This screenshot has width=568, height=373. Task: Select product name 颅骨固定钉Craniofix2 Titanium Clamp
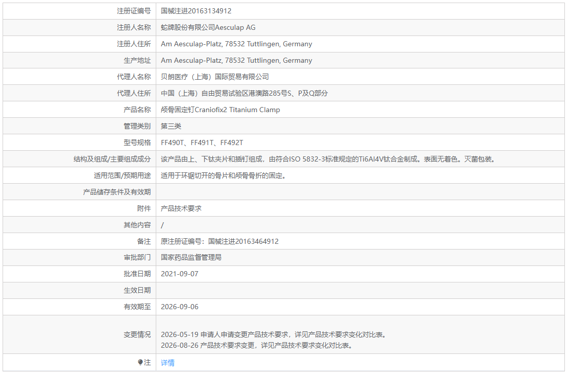click(220, 110)
